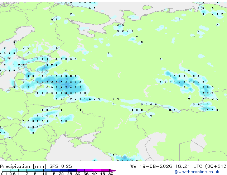The width and height of the screenshot is (227, 175).
Task: Select the 20–25 mm legend color swatch
Action: pyautogui.click(x=64, y=170)
